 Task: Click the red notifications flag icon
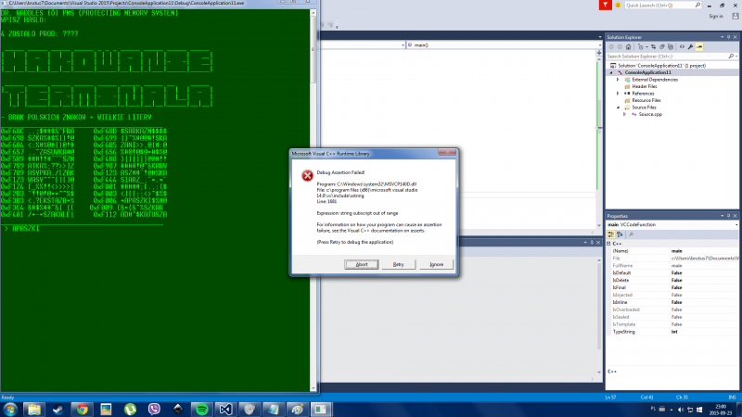tap(606, 6)
